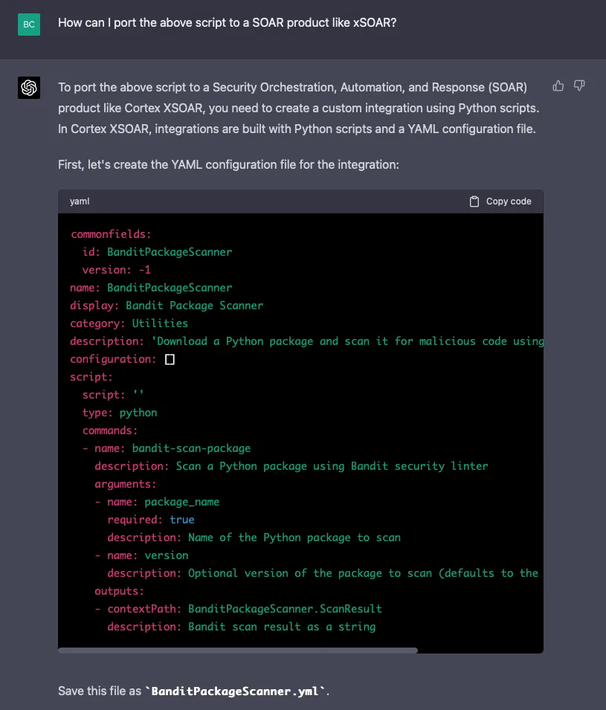Click the description 'Bandit scan result as a string'
606x710 pixels.
click(x=242, y=627)
